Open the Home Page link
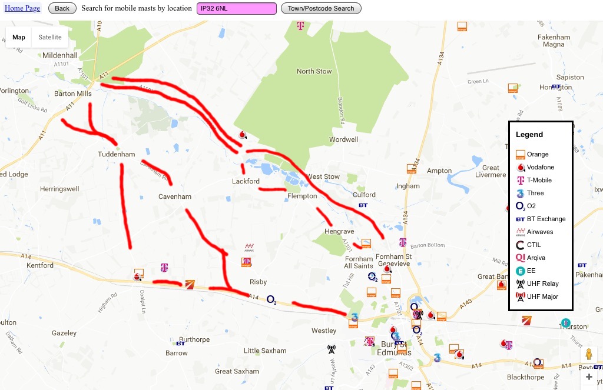Screen dimensions: 603x390 coord(22,8)
